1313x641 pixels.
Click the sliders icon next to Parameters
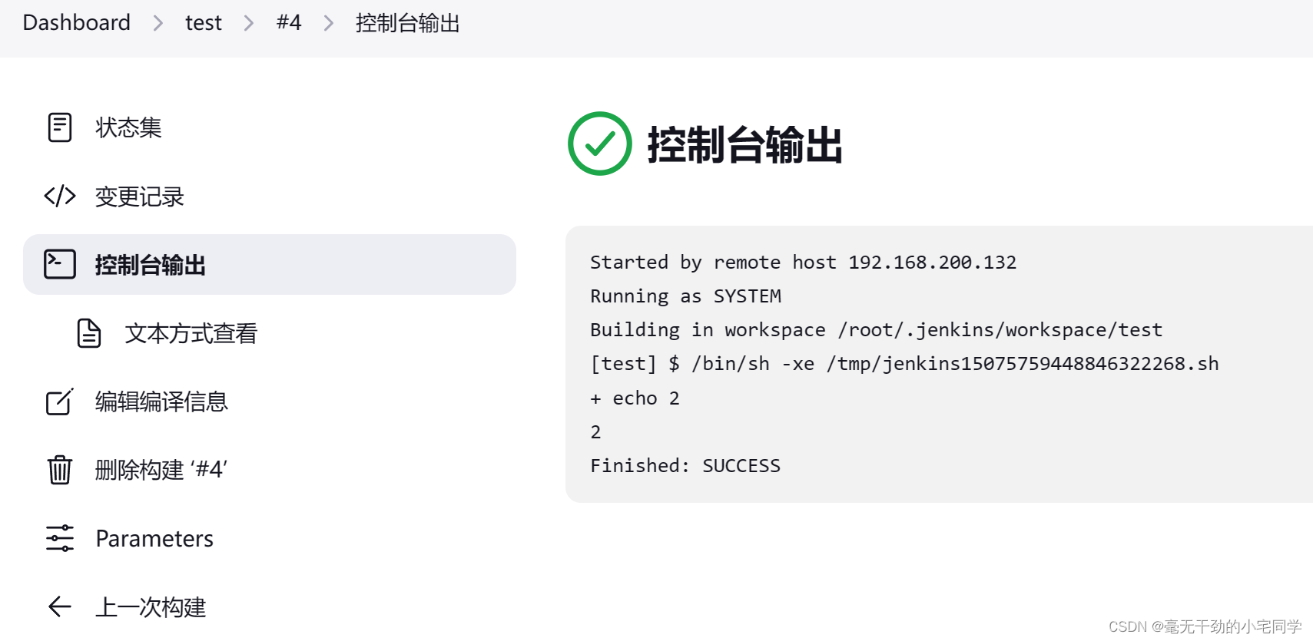pyautogui.click(x=59, y=538)
